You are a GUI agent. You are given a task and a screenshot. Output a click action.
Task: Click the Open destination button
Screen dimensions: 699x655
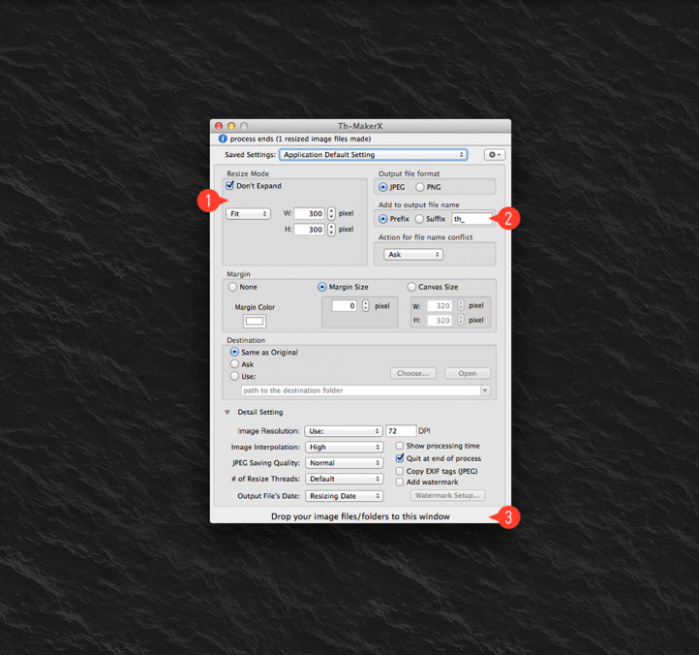click(x=468, y=373)
